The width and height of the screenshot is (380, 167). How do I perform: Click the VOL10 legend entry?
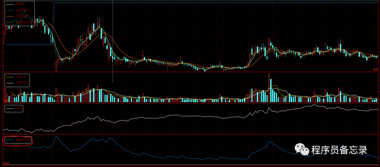click(17, 83)
